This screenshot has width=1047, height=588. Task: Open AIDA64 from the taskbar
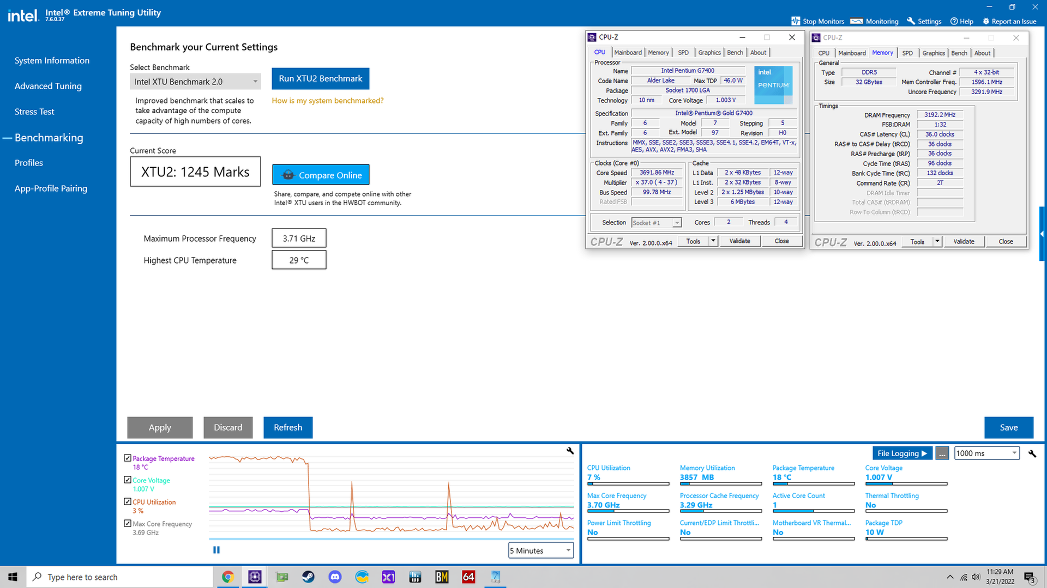[x=468, y=577]
